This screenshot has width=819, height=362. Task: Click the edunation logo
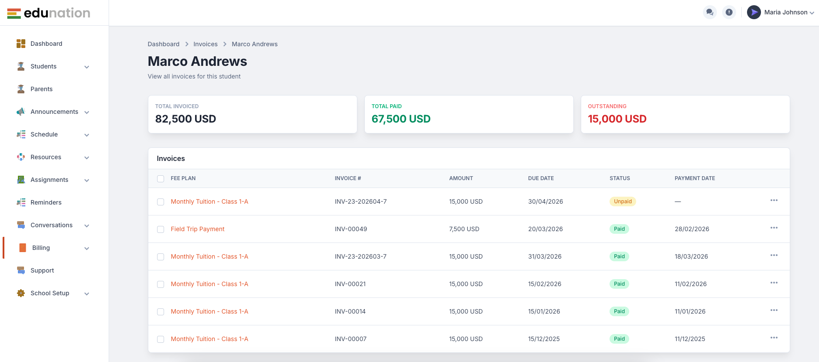pyautogui.click(x=48, y=13)
